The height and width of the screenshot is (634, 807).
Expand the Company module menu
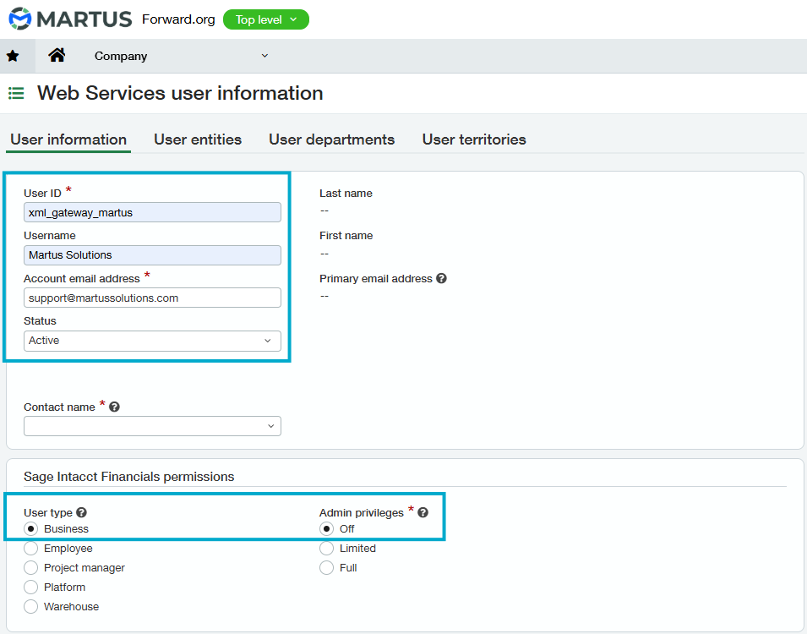(x=181, y=56)
